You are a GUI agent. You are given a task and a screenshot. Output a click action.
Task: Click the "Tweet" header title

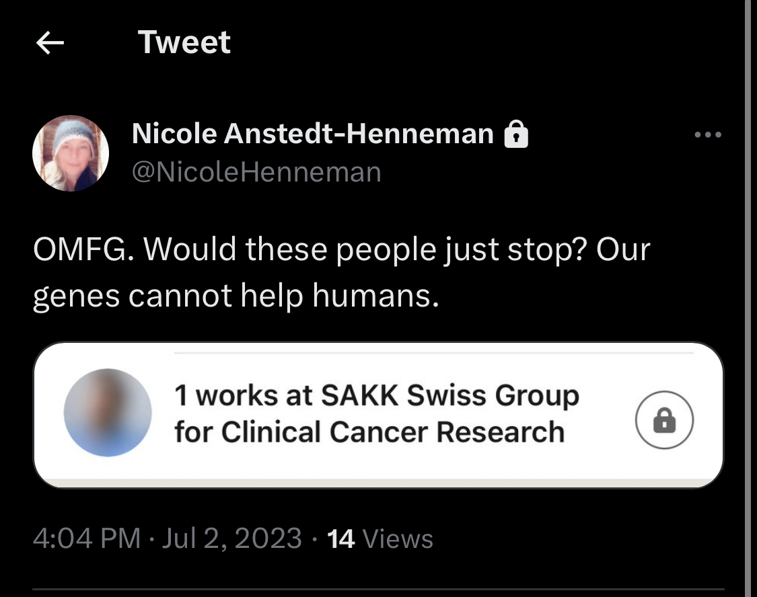click(184, 42)
